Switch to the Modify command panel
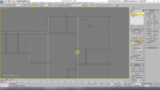 point(133,8)
